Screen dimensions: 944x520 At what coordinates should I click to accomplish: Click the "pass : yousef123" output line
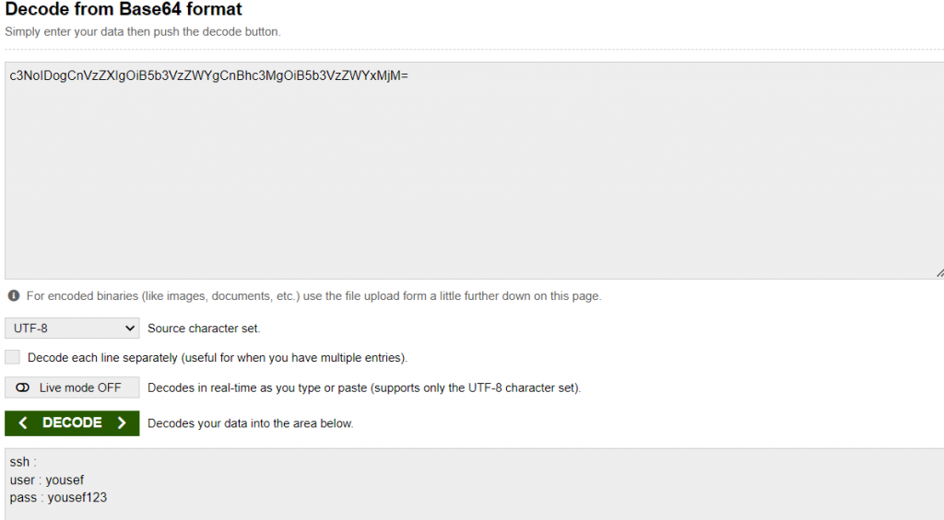point(59,497)
